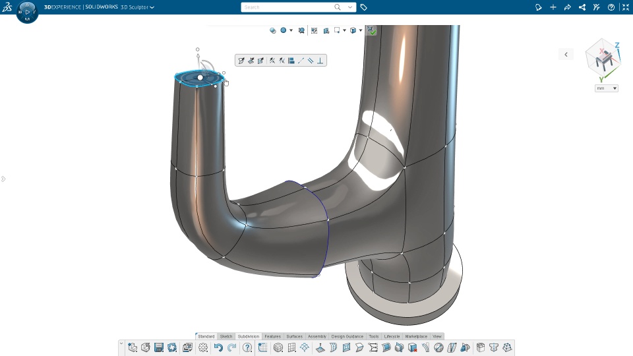
Task: Click into the Search input field
Action: click(x=287, y=7)
